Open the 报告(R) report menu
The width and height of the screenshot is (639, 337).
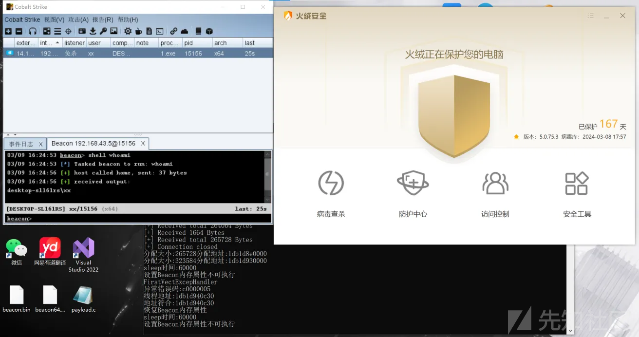(x=103, y=19)
